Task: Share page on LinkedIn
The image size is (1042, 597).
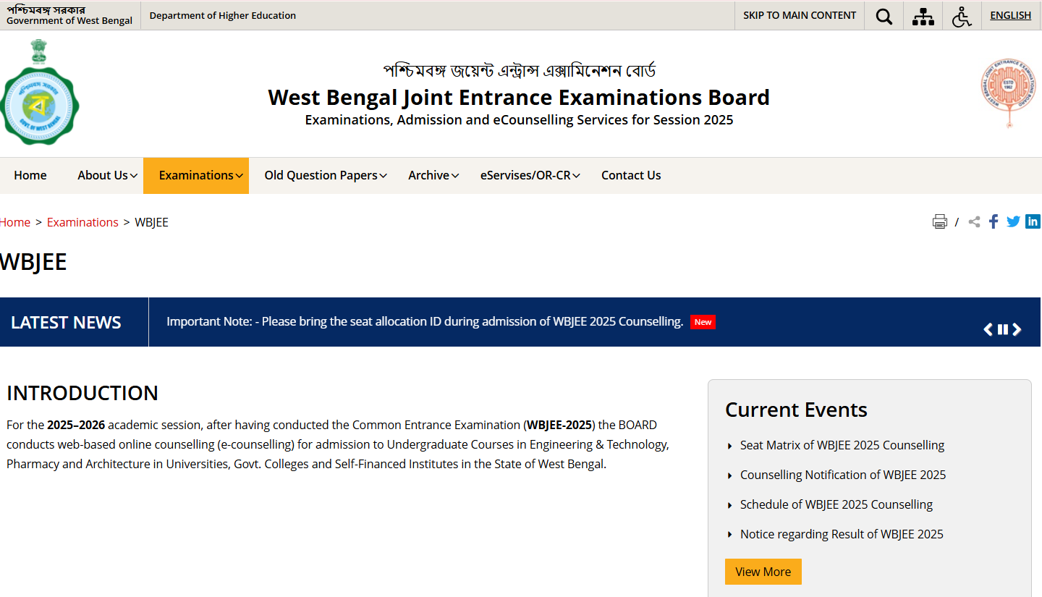Action: pyautogui.click(x=1033, y=221)
